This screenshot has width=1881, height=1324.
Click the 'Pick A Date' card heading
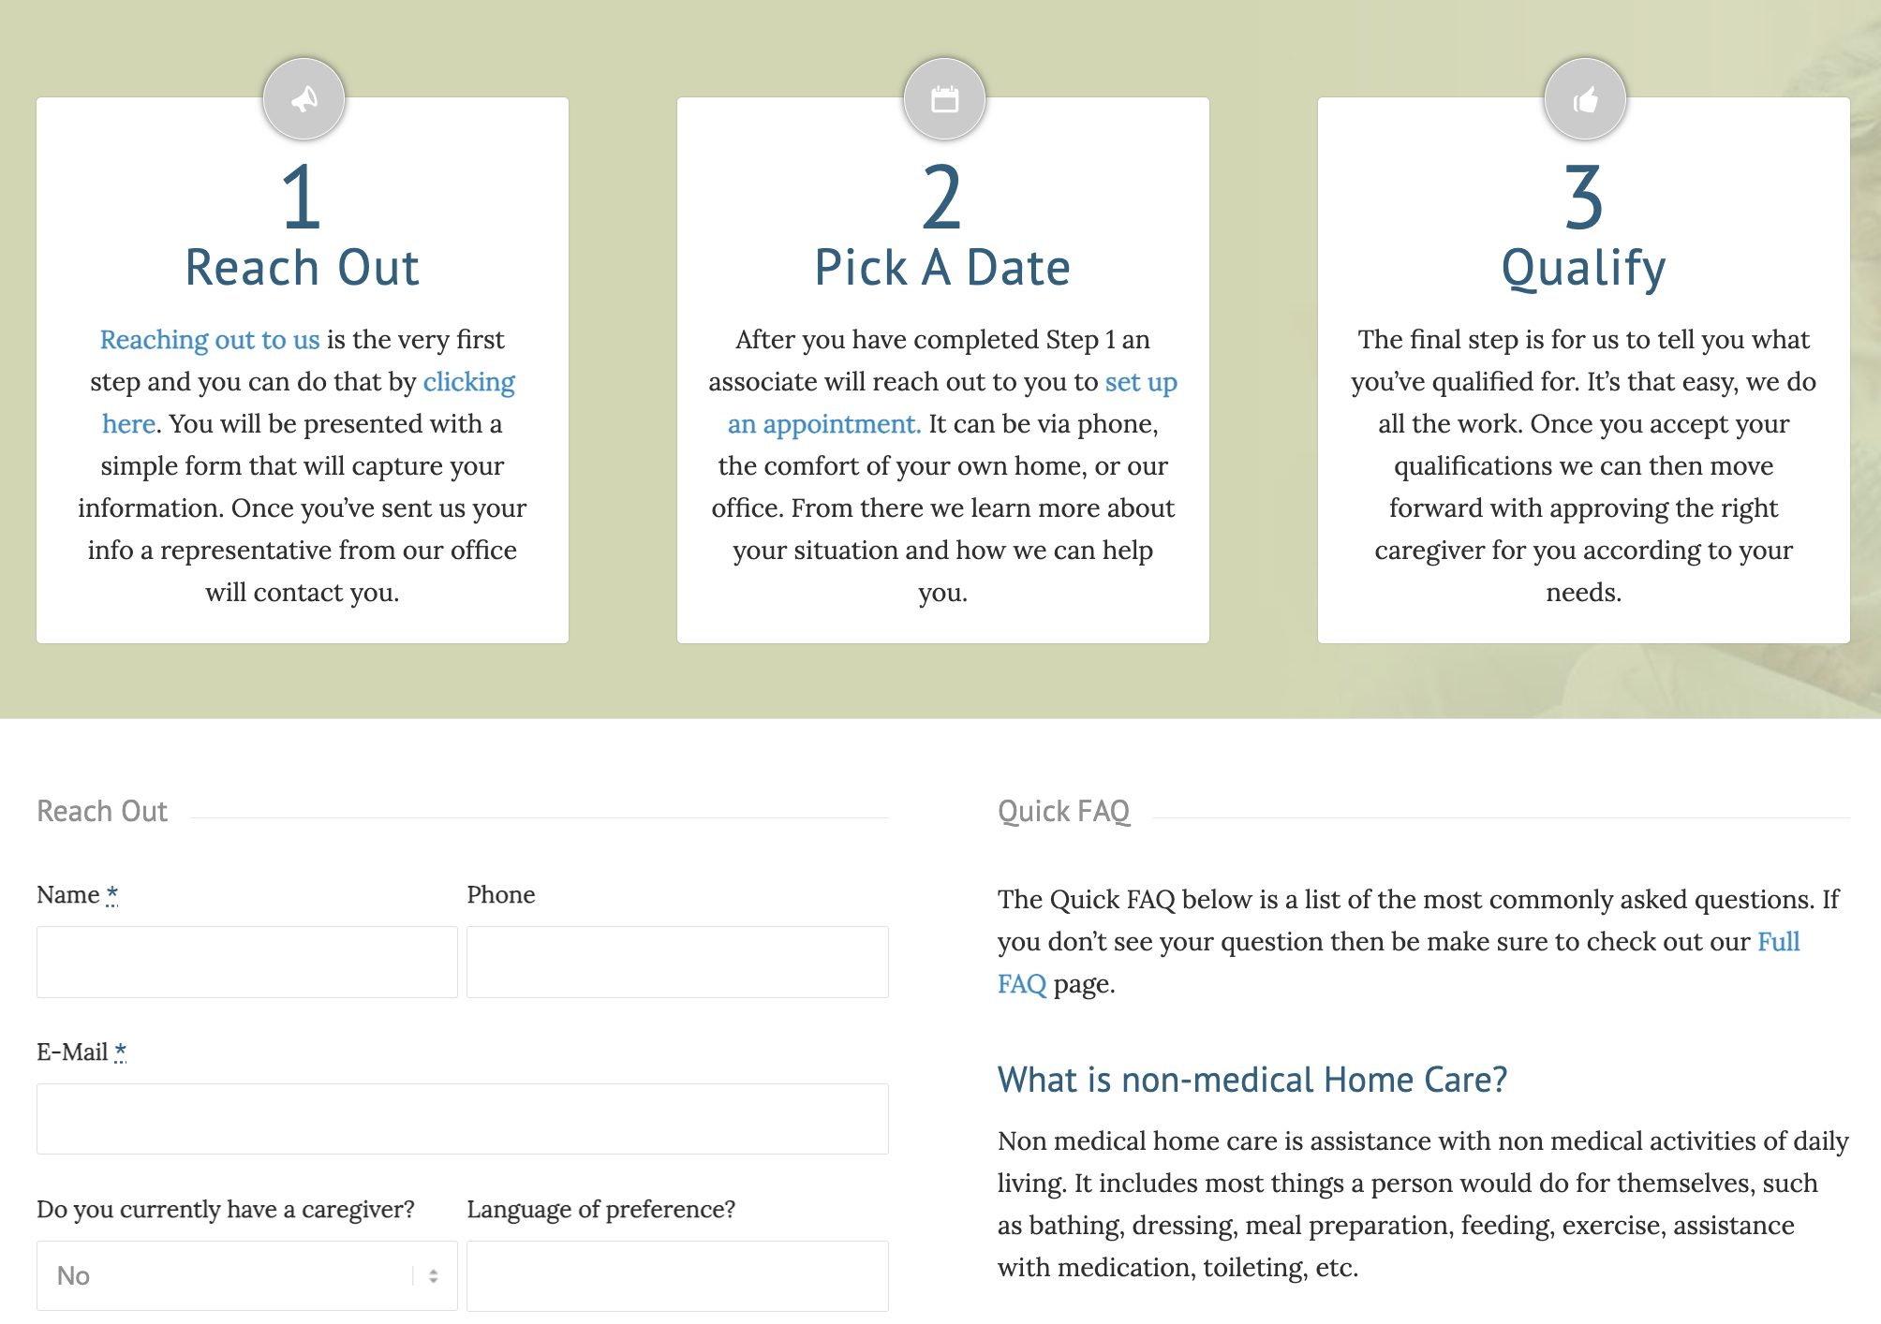[x=942, y=267]
